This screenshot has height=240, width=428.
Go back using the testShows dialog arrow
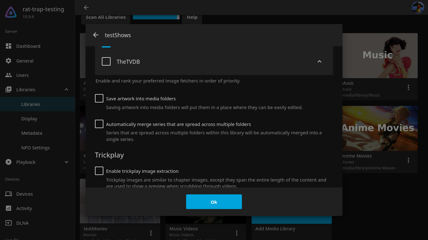96,35
